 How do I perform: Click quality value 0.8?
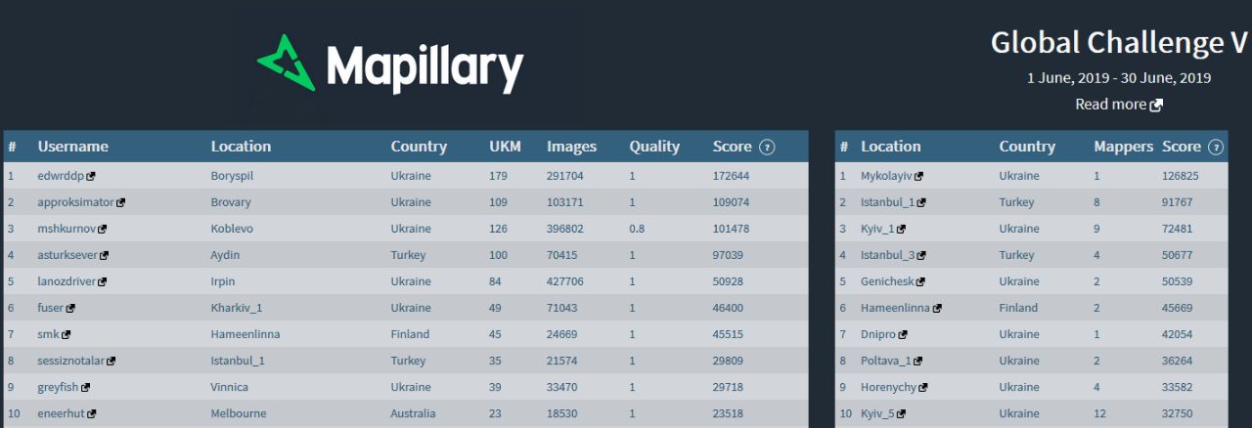pos(638,229)
